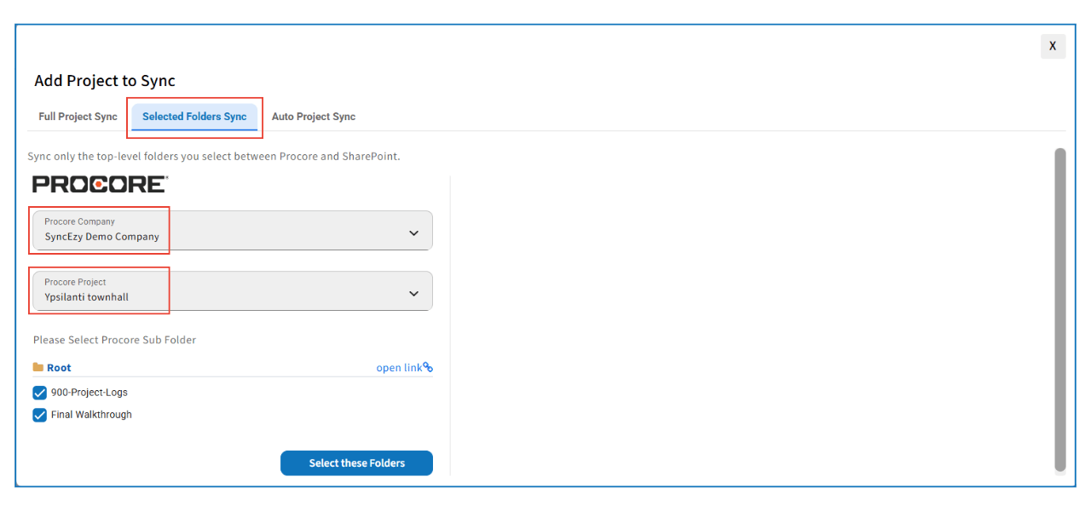Click the vertical scrollbar on the right

[1059, 307]
